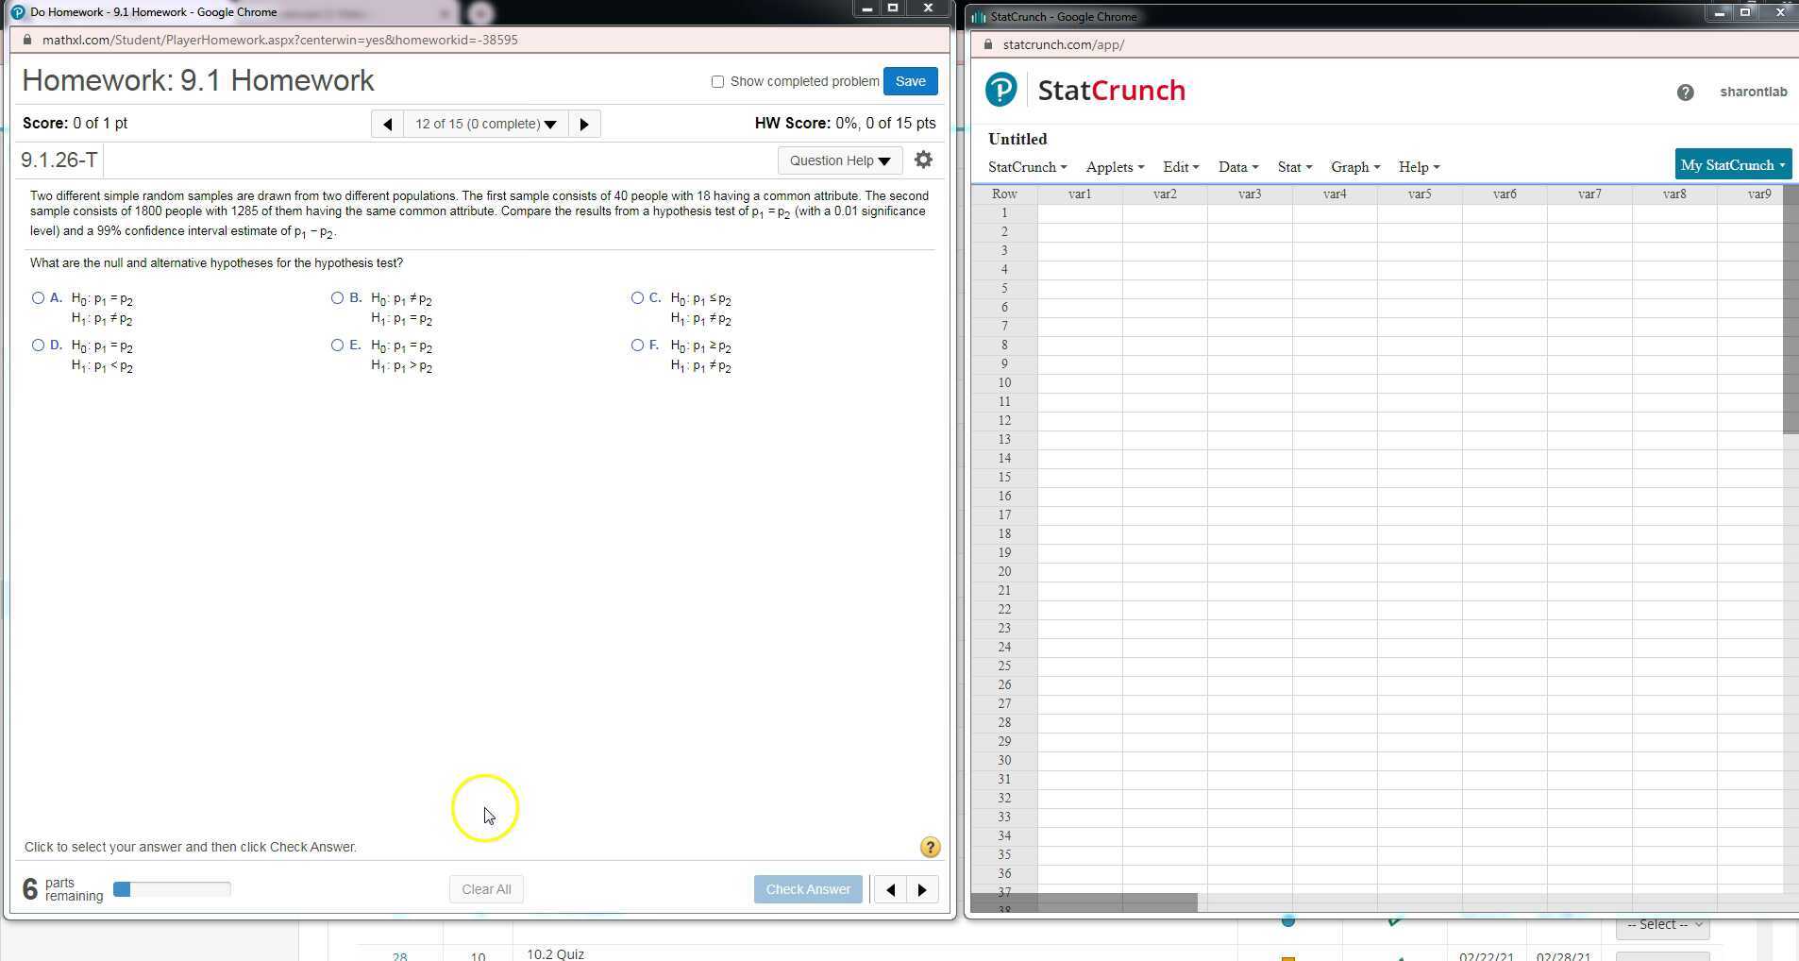Image resolution: width=1799 pixels, height=961 pixels.
Task: Click the yellow help question mark icon
Action: [930, 847]
